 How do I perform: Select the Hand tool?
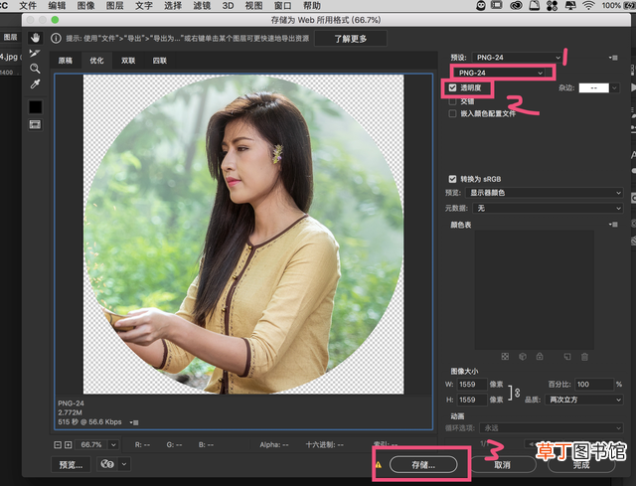click(36, 38)
